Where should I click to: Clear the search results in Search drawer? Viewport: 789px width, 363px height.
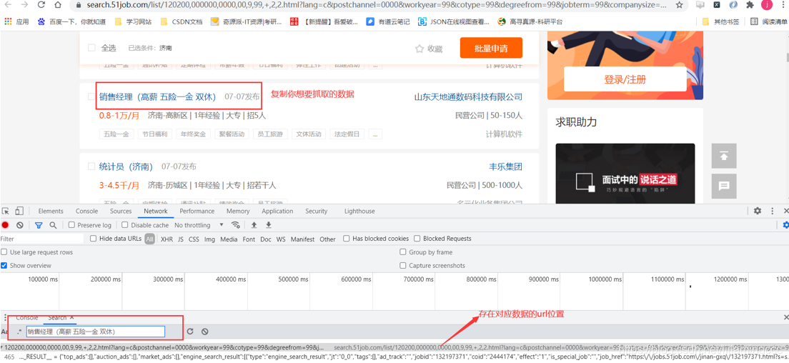coord(205,332)
